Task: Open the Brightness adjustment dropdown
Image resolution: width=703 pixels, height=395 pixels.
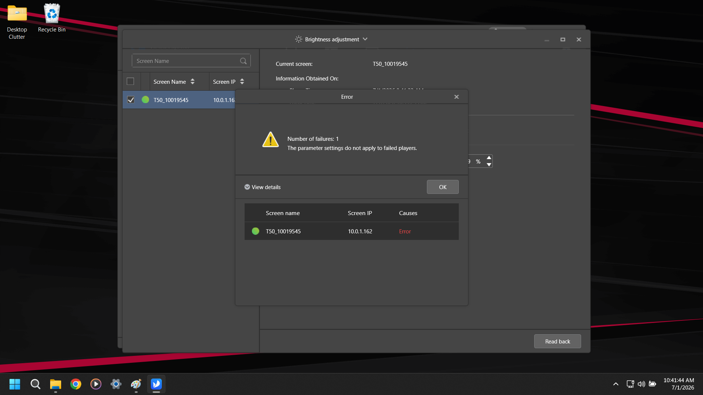Action: coord(365,39)
